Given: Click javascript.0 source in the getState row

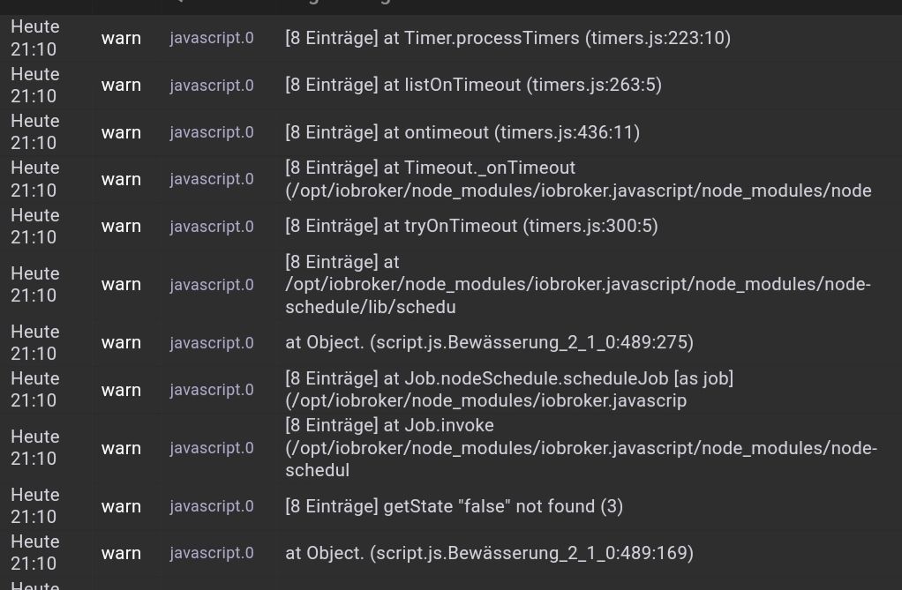Looking at the screenshot, I should (212, 506).
